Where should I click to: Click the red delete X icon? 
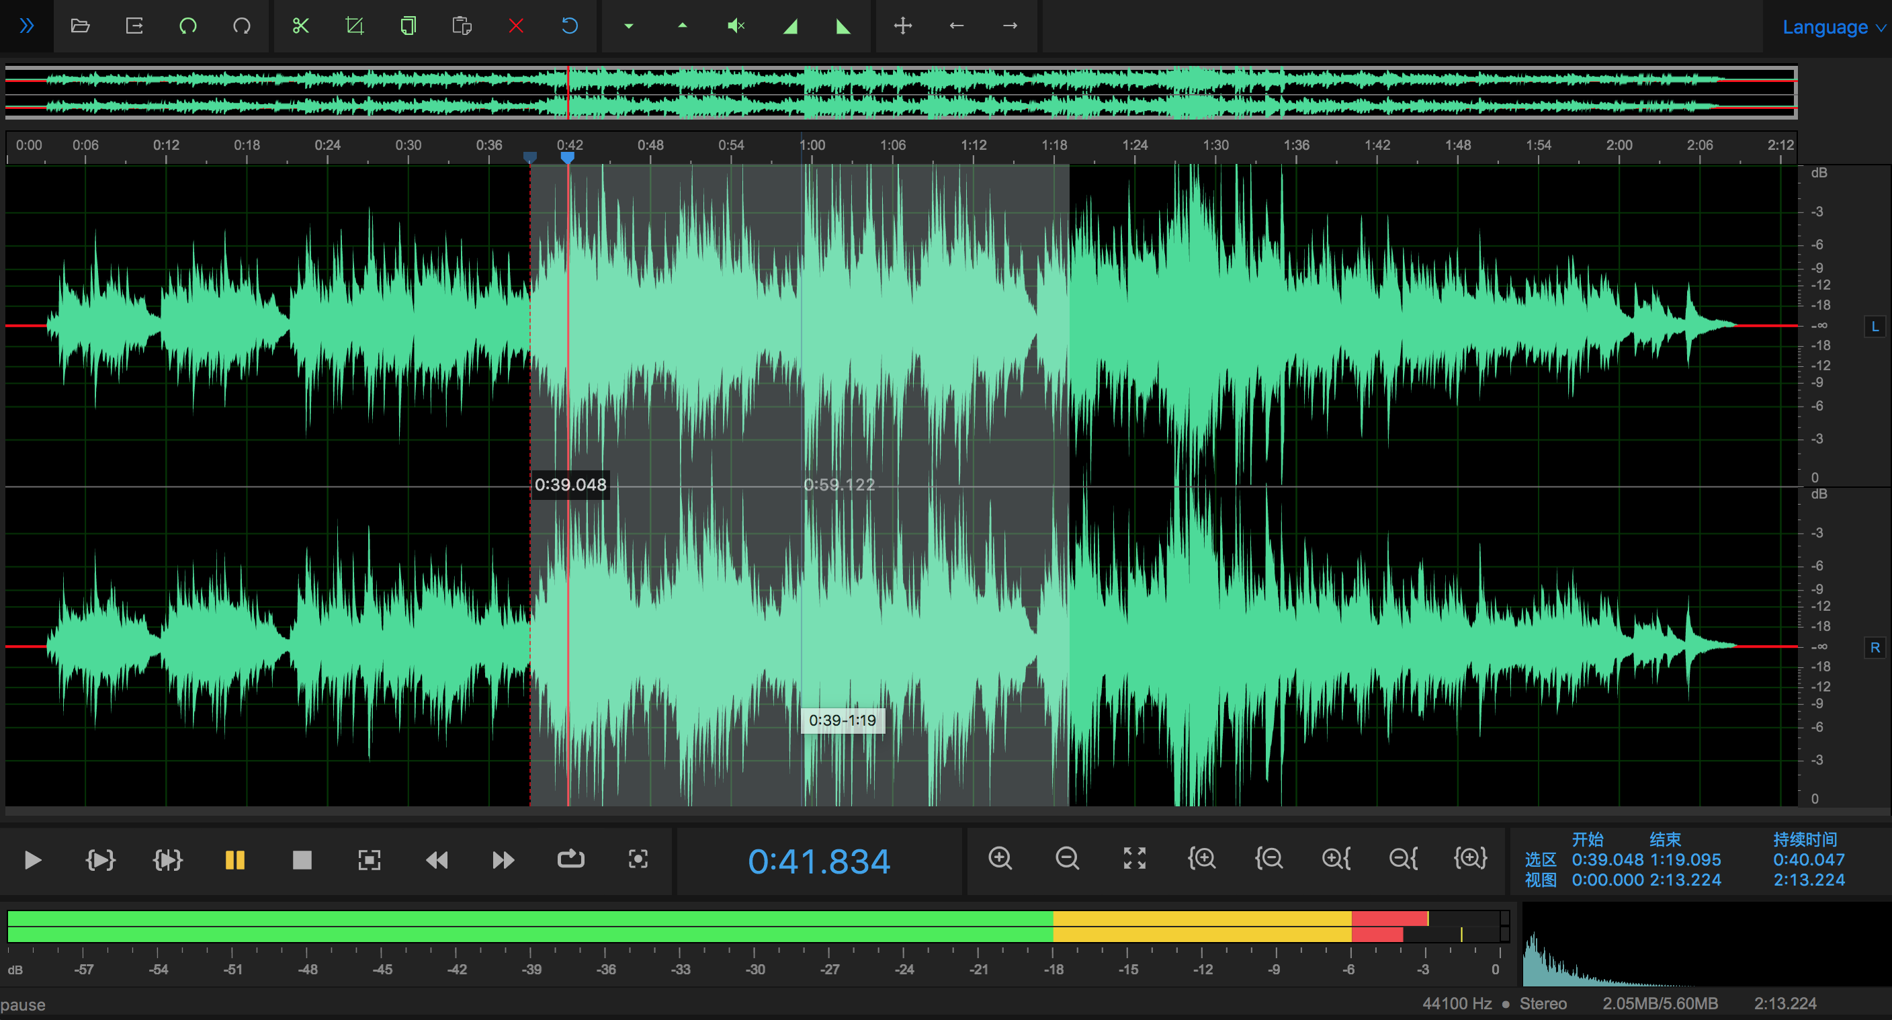[x=515, y=26]
